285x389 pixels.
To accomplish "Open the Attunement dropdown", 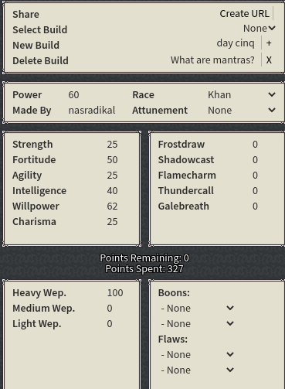I will pos(242,111).
